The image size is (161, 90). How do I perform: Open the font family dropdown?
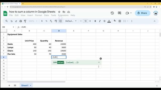(x=71, y=21)
